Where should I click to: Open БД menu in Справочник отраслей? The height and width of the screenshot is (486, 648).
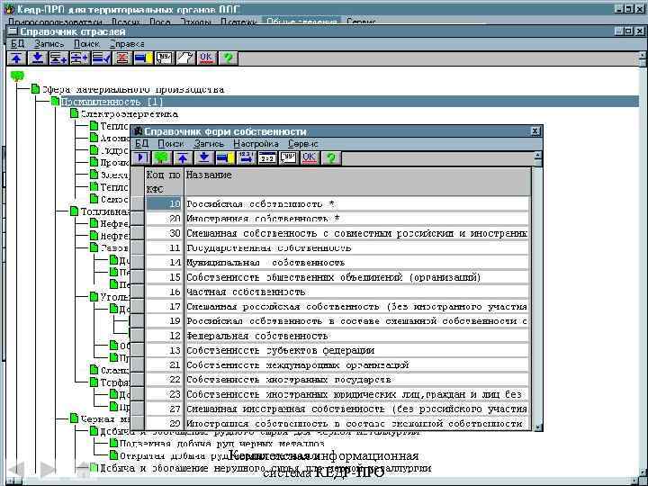pyautogui.click(x=18, y=44)
